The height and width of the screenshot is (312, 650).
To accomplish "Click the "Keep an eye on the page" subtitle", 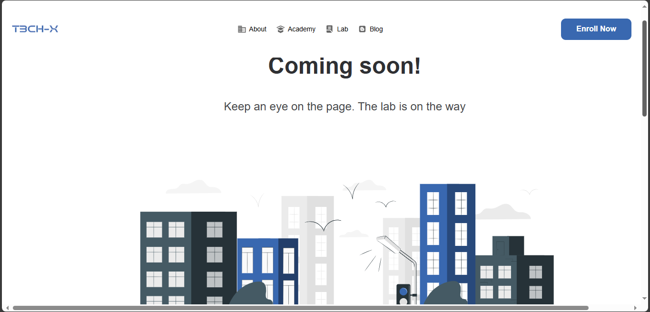I will 345,107.
